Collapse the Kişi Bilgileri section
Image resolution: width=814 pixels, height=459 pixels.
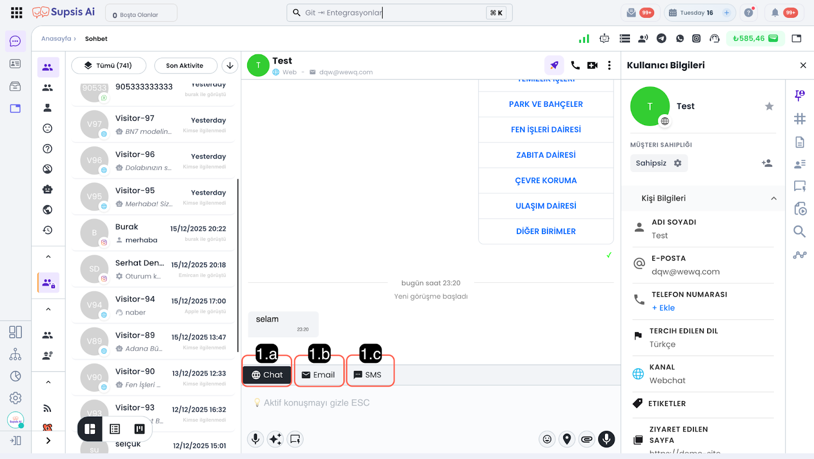pos(773,198)
